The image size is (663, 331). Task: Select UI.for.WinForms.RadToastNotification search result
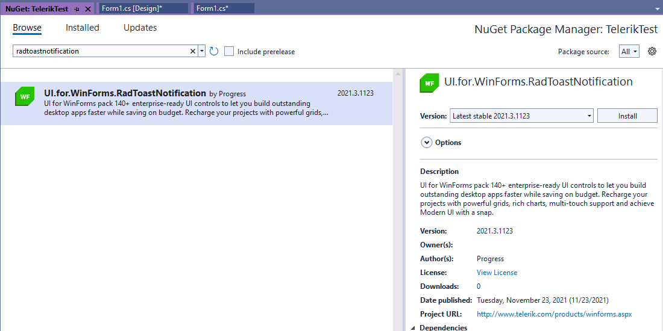pos(196,104)
